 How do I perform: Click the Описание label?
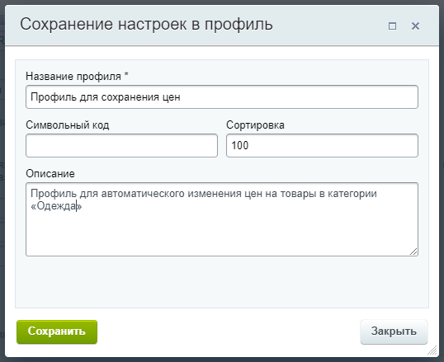[x=50, y=173]
